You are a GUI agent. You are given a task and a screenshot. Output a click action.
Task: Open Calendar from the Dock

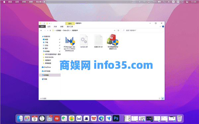(x=34, y=119)
